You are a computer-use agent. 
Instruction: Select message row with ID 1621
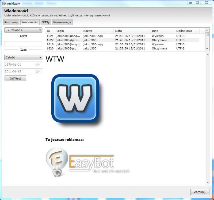pyautogui.click(x=122, y=36)
